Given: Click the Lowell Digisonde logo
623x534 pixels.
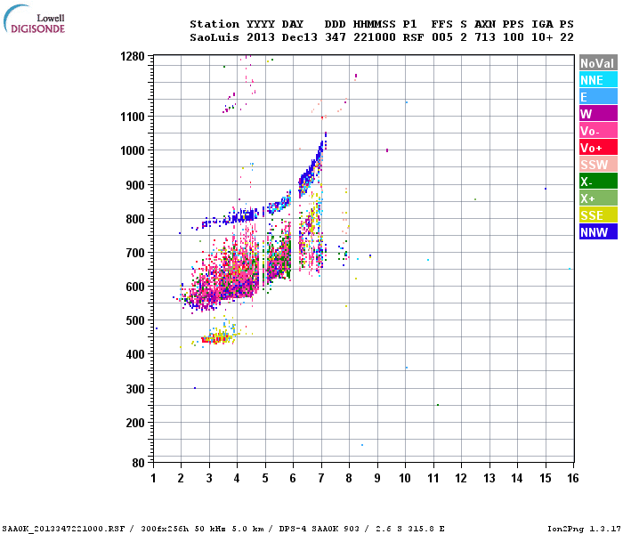Looking at the screenshot, I should (34, 19).
